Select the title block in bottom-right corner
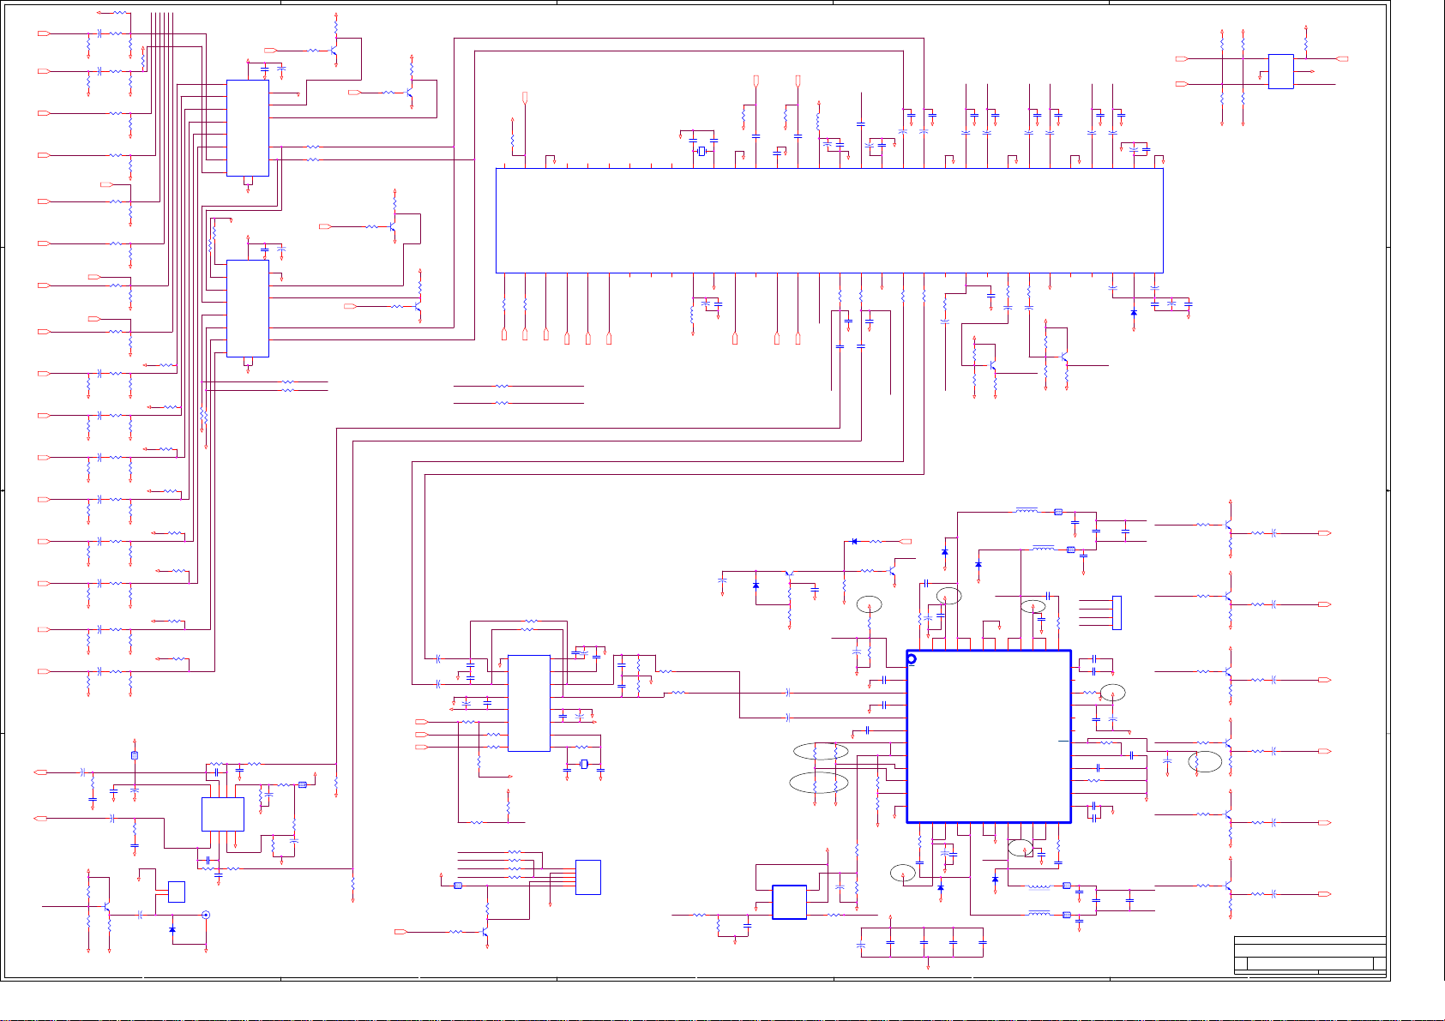 tap(1310, 955)
